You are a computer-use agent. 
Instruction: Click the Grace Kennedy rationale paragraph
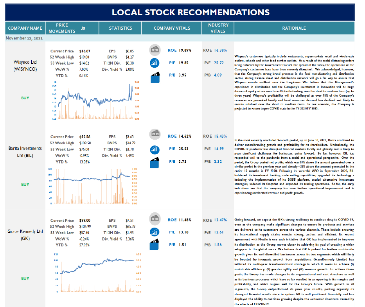coord(294,262)
